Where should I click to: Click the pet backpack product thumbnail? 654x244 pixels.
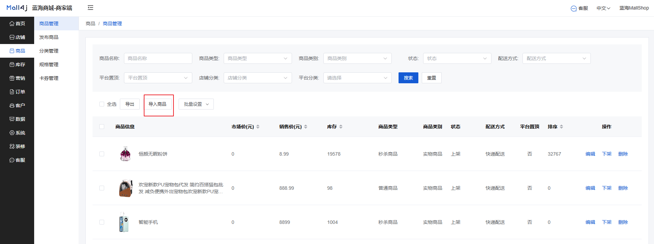(x=125, y=188)
